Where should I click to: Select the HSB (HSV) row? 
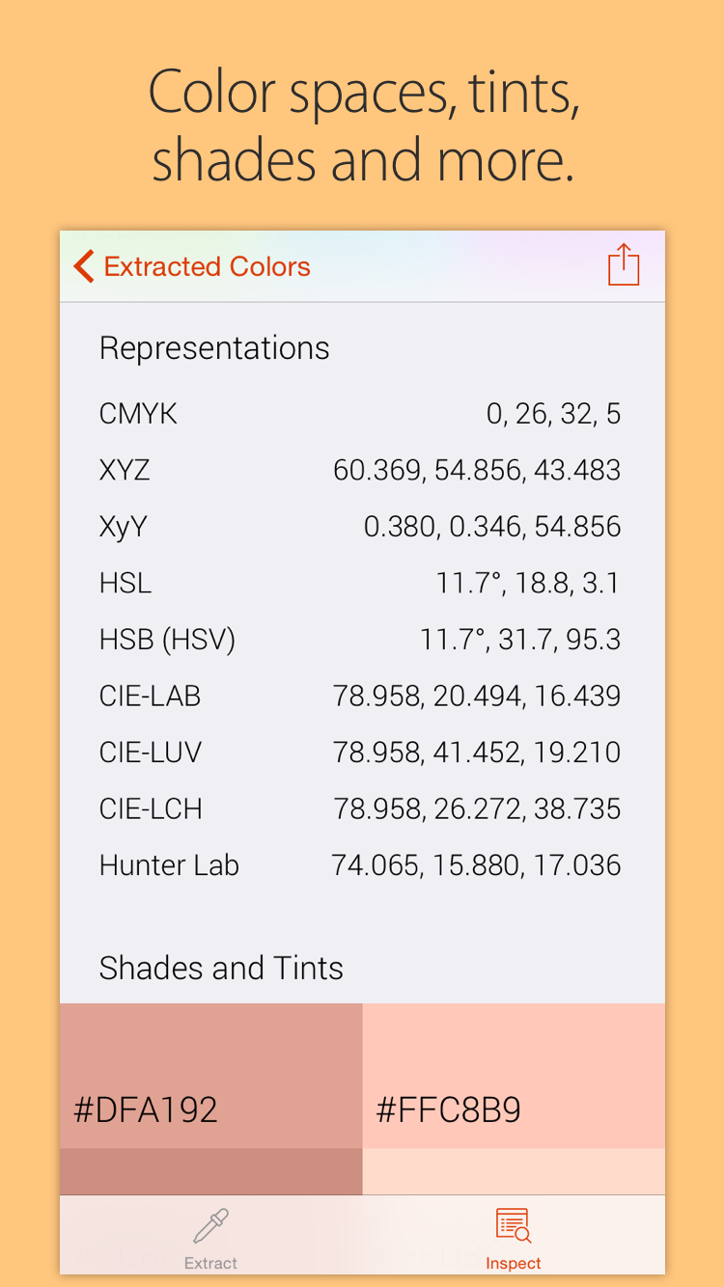[360, 640]
